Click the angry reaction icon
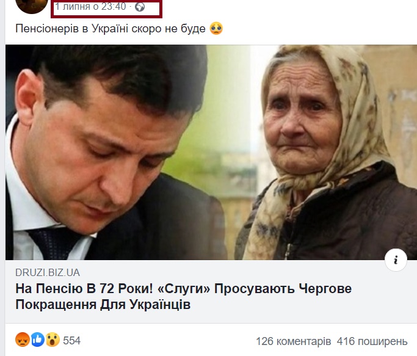The width and height of the screenshot is (417, 356). coord(23,340)
